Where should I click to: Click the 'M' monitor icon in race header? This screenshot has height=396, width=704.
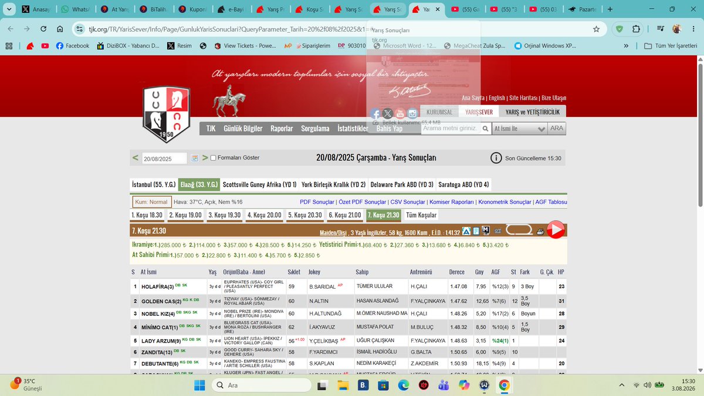(x=485, y=231)
